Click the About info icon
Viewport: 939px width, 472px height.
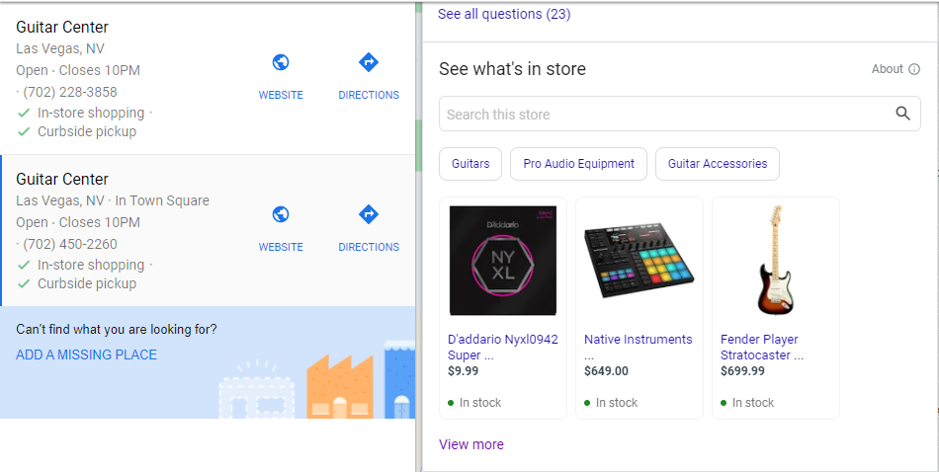click(x=914, y=69)
